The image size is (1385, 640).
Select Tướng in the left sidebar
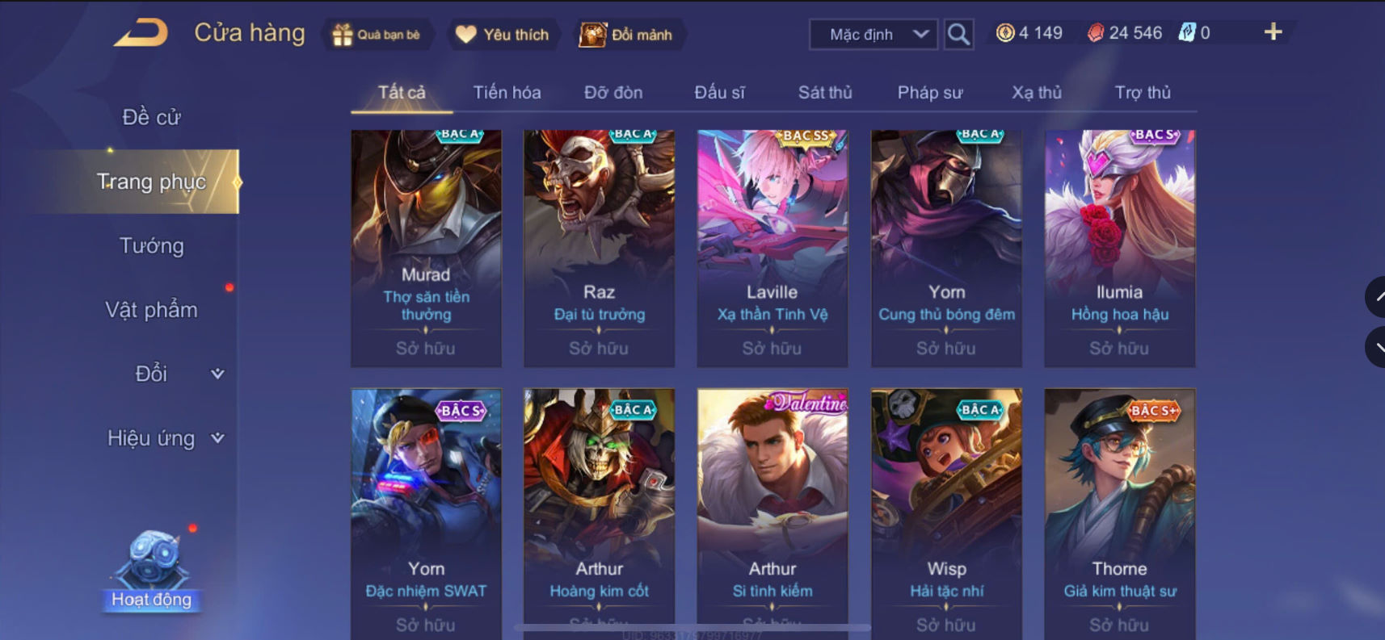152,246
